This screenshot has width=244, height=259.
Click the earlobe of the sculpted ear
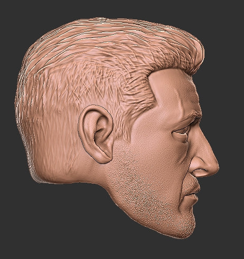point(104,157)
